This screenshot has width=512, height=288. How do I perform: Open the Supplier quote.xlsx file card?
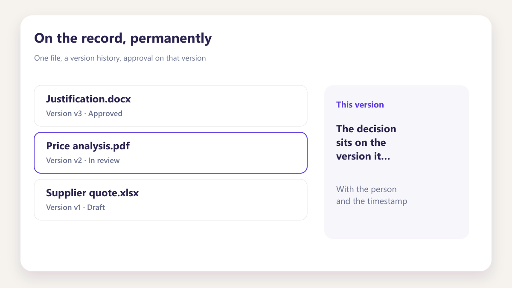(171, 200)
